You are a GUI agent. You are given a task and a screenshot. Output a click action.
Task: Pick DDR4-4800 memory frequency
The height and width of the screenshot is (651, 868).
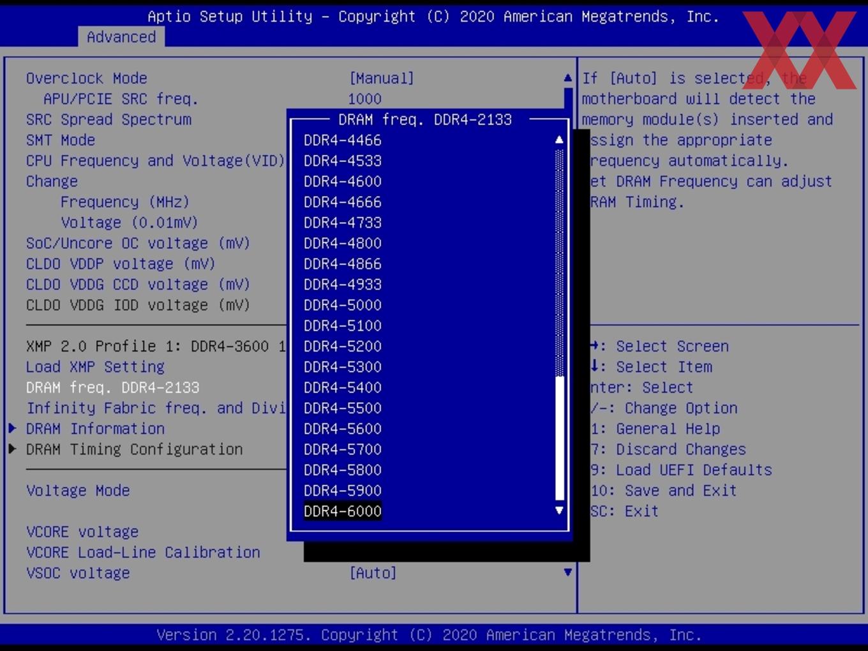[343, 243]
